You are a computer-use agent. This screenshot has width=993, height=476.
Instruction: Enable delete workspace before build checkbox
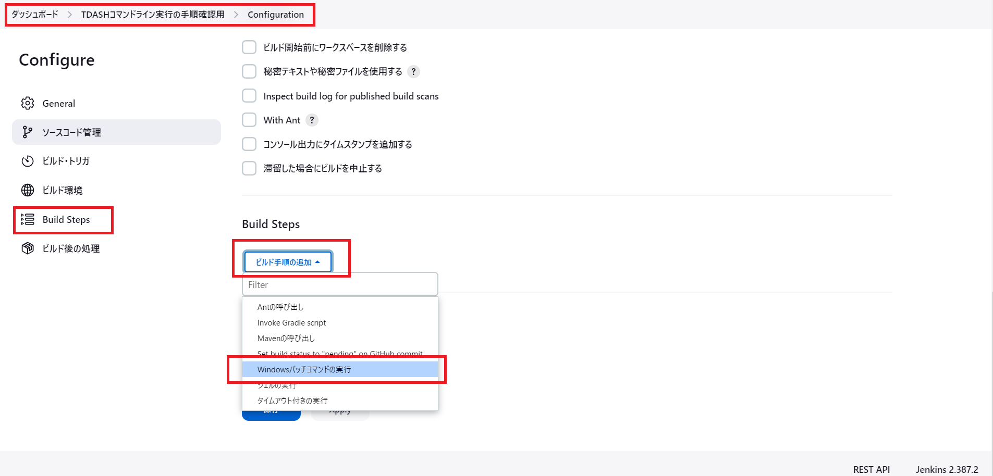tap(249, 47)
